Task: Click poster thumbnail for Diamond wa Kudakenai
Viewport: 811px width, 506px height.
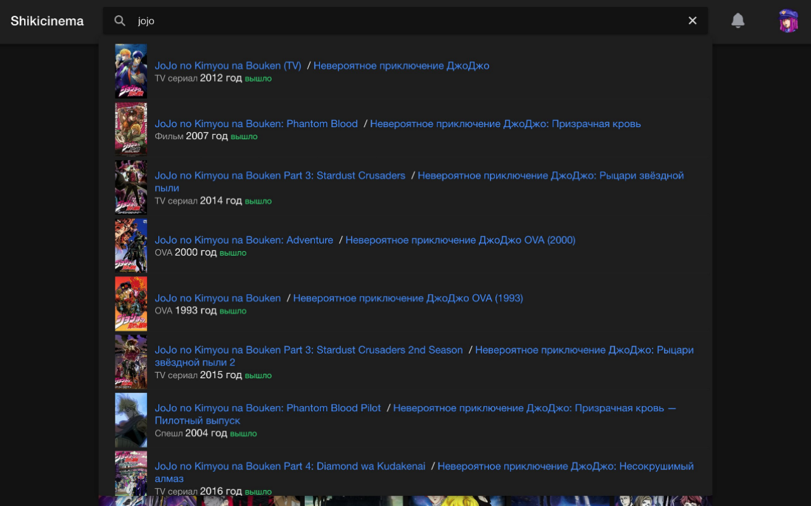Action: click(x=131, y=474)
